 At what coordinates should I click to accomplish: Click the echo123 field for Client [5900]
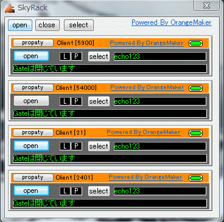tap(160, 56)
